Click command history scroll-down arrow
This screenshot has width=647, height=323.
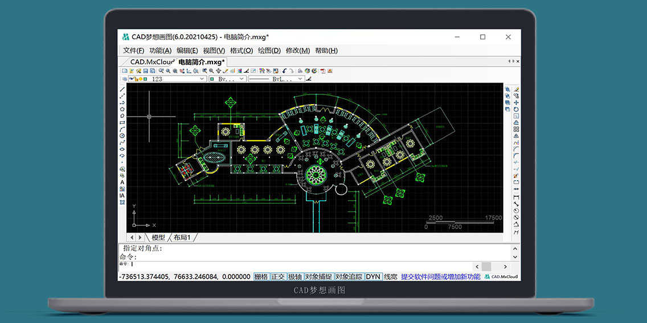pyautogui.click(x=514, y=256)
